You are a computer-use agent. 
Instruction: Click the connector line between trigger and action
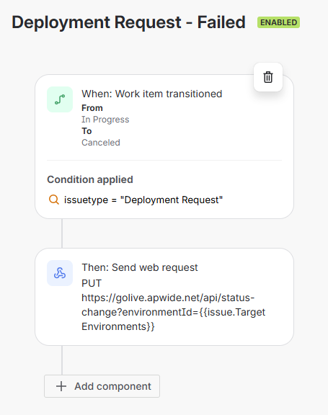tap(62, 233)
